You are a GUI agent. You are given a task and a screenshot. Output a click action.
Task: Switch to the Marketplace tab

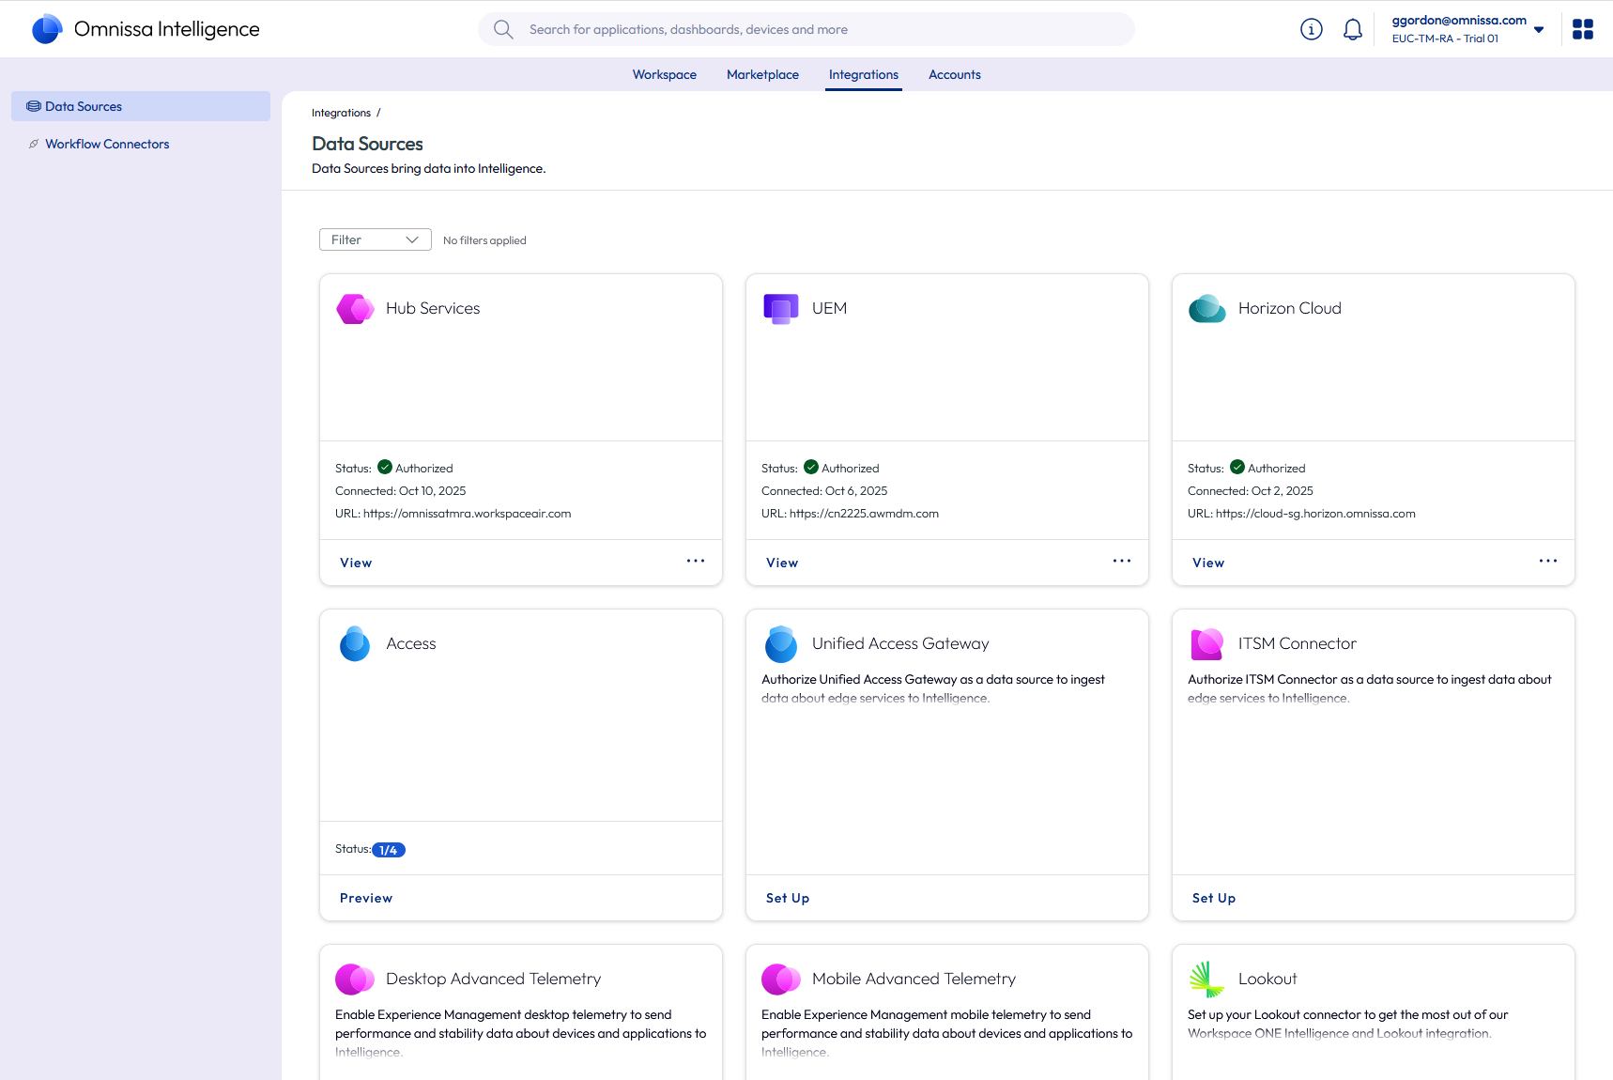click(x=761, y=75)
